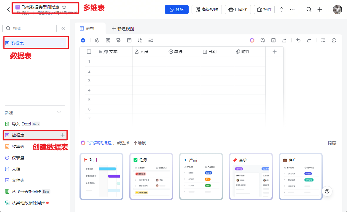Click the 飞飞帮我搭建 link
This screenshot has width=347, height=212.
(99, 143)
